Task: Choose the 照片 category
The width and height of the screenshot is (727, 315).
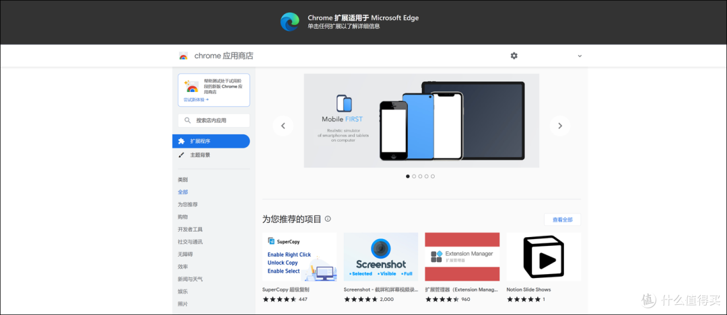Action: [x=182, y=304]
